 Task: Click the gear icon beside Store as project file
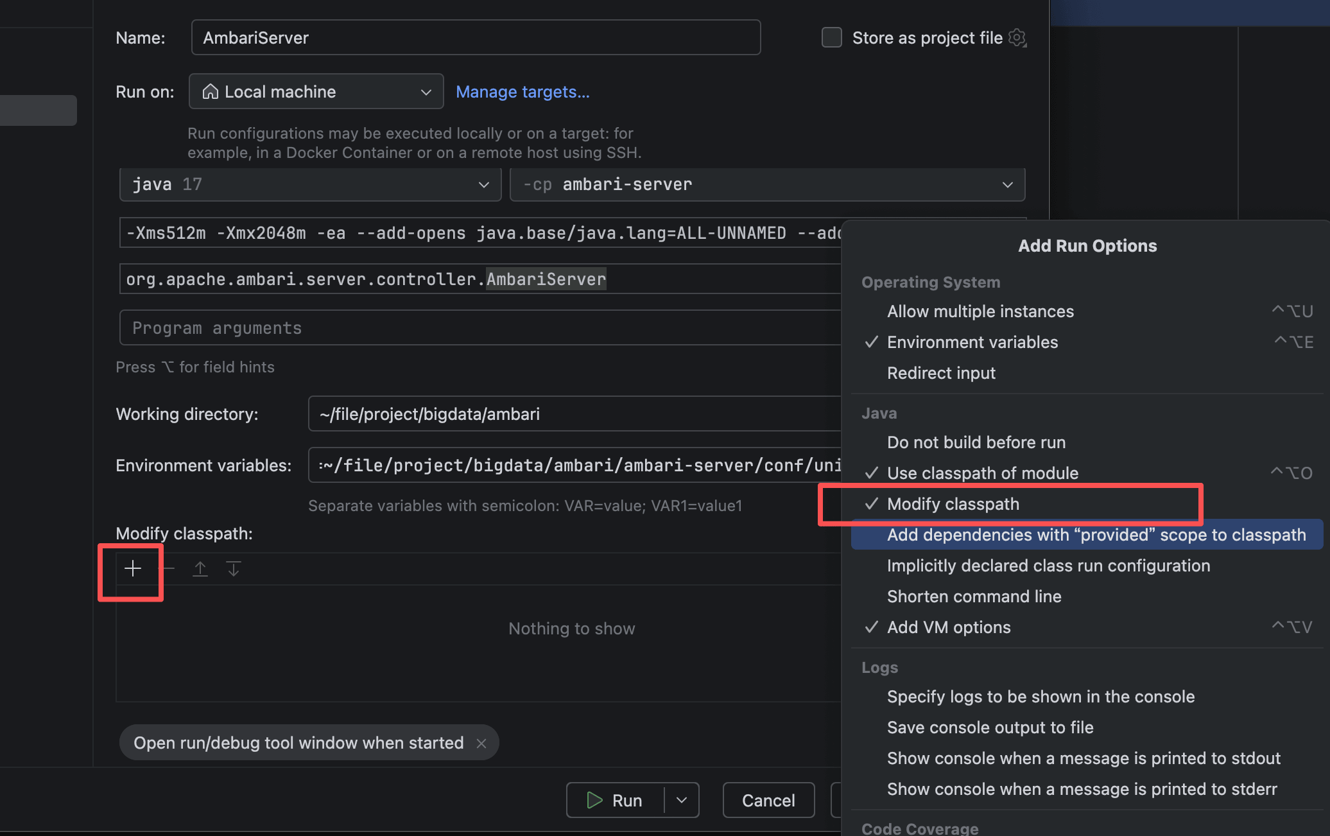1017,38
